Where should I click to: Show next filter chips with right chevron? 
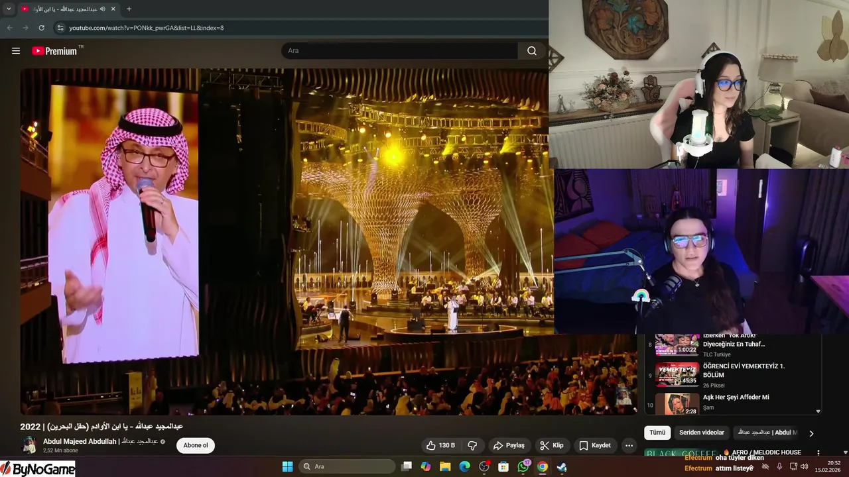[811, 433]
